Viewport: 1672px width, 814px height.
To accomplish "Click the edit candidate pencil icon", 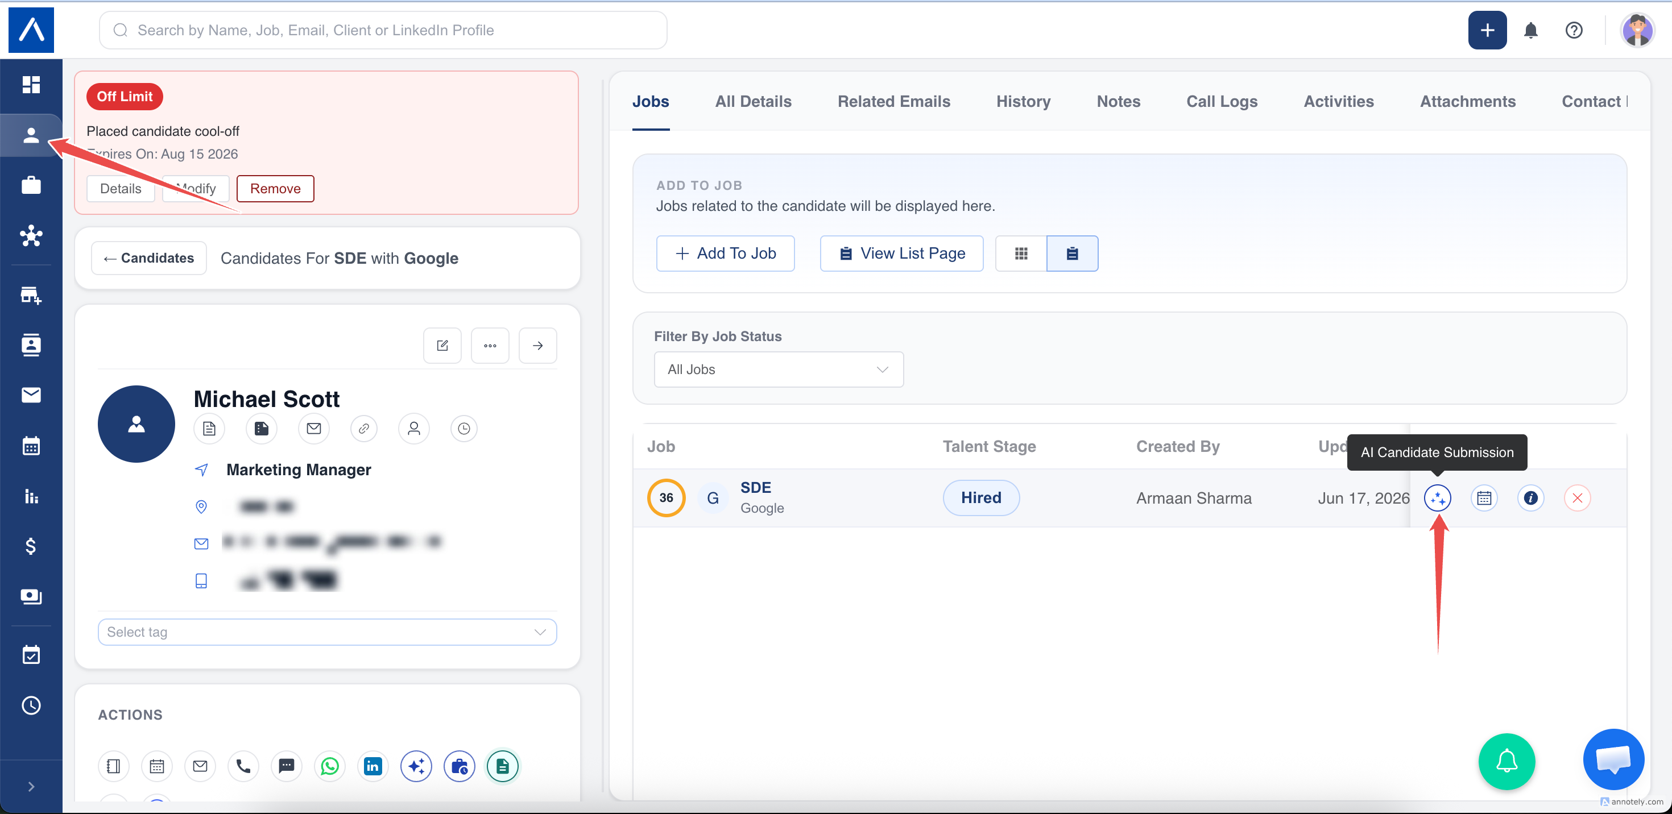I will (442, 345).
